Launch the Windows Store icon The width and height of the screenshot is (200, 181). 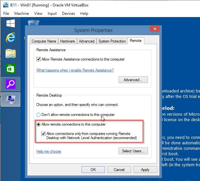11,69
